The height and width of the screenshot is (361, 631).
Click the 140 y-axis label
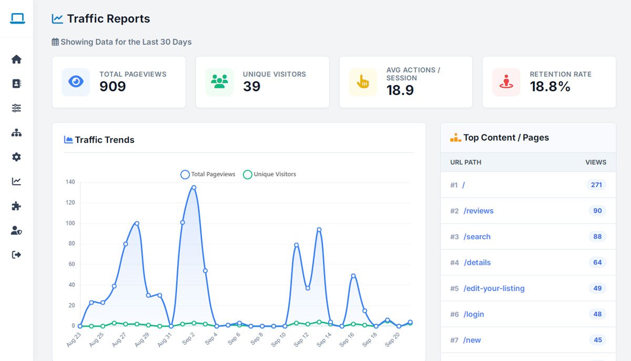point(70,182)
